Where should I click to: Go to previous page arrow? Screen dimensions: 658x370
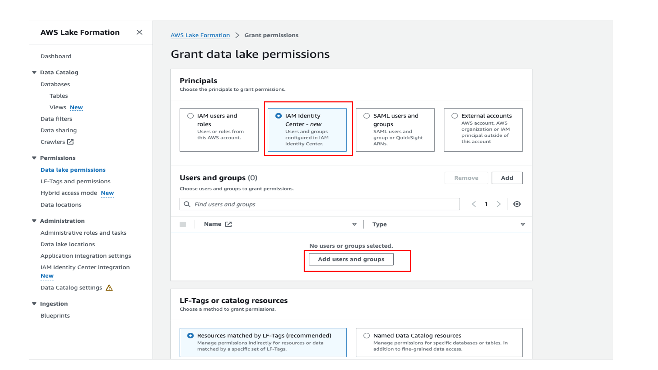[x=474, y=204]
